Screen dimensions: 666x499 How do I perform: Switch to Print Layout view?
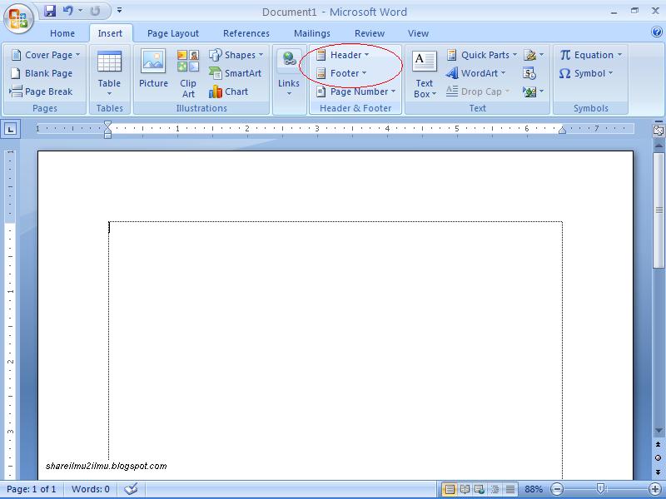450,489
